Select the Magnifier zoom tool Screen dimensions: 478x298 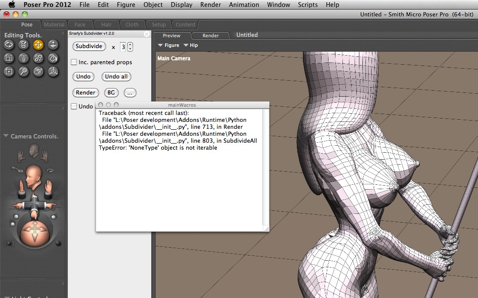coord(23,72)
